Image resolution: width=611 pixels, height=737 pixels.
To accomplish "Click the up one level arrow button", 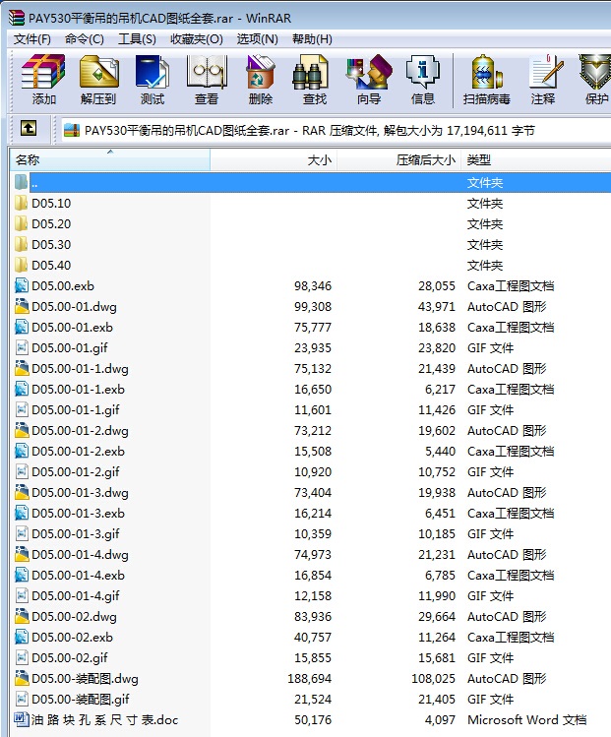I will click(29, 128).
